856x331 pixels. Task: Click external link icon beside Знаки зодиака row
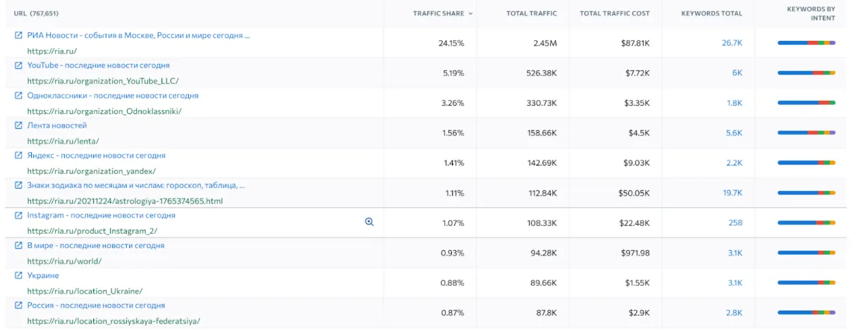(19, 186)
